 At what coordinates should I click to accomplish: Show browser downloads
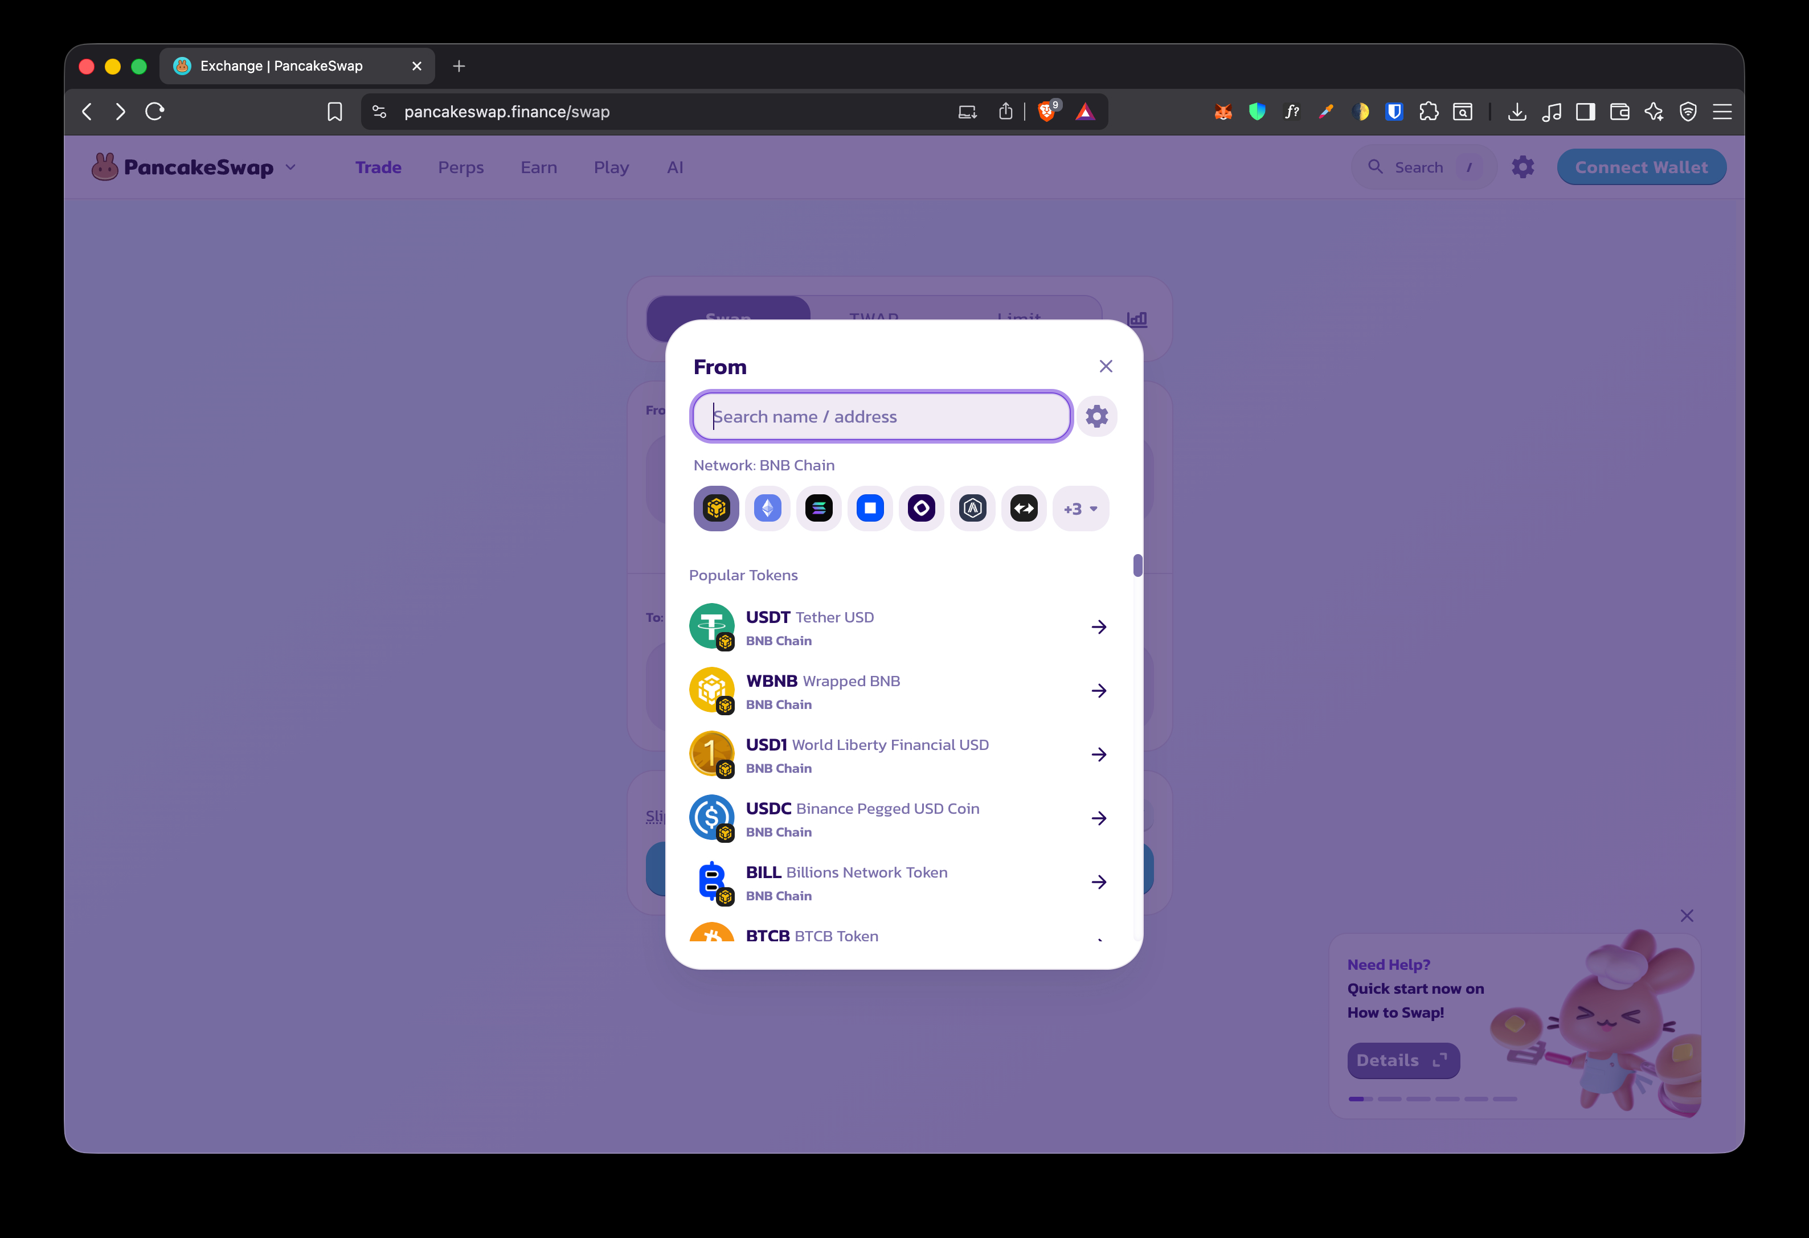click(1517, 112)
